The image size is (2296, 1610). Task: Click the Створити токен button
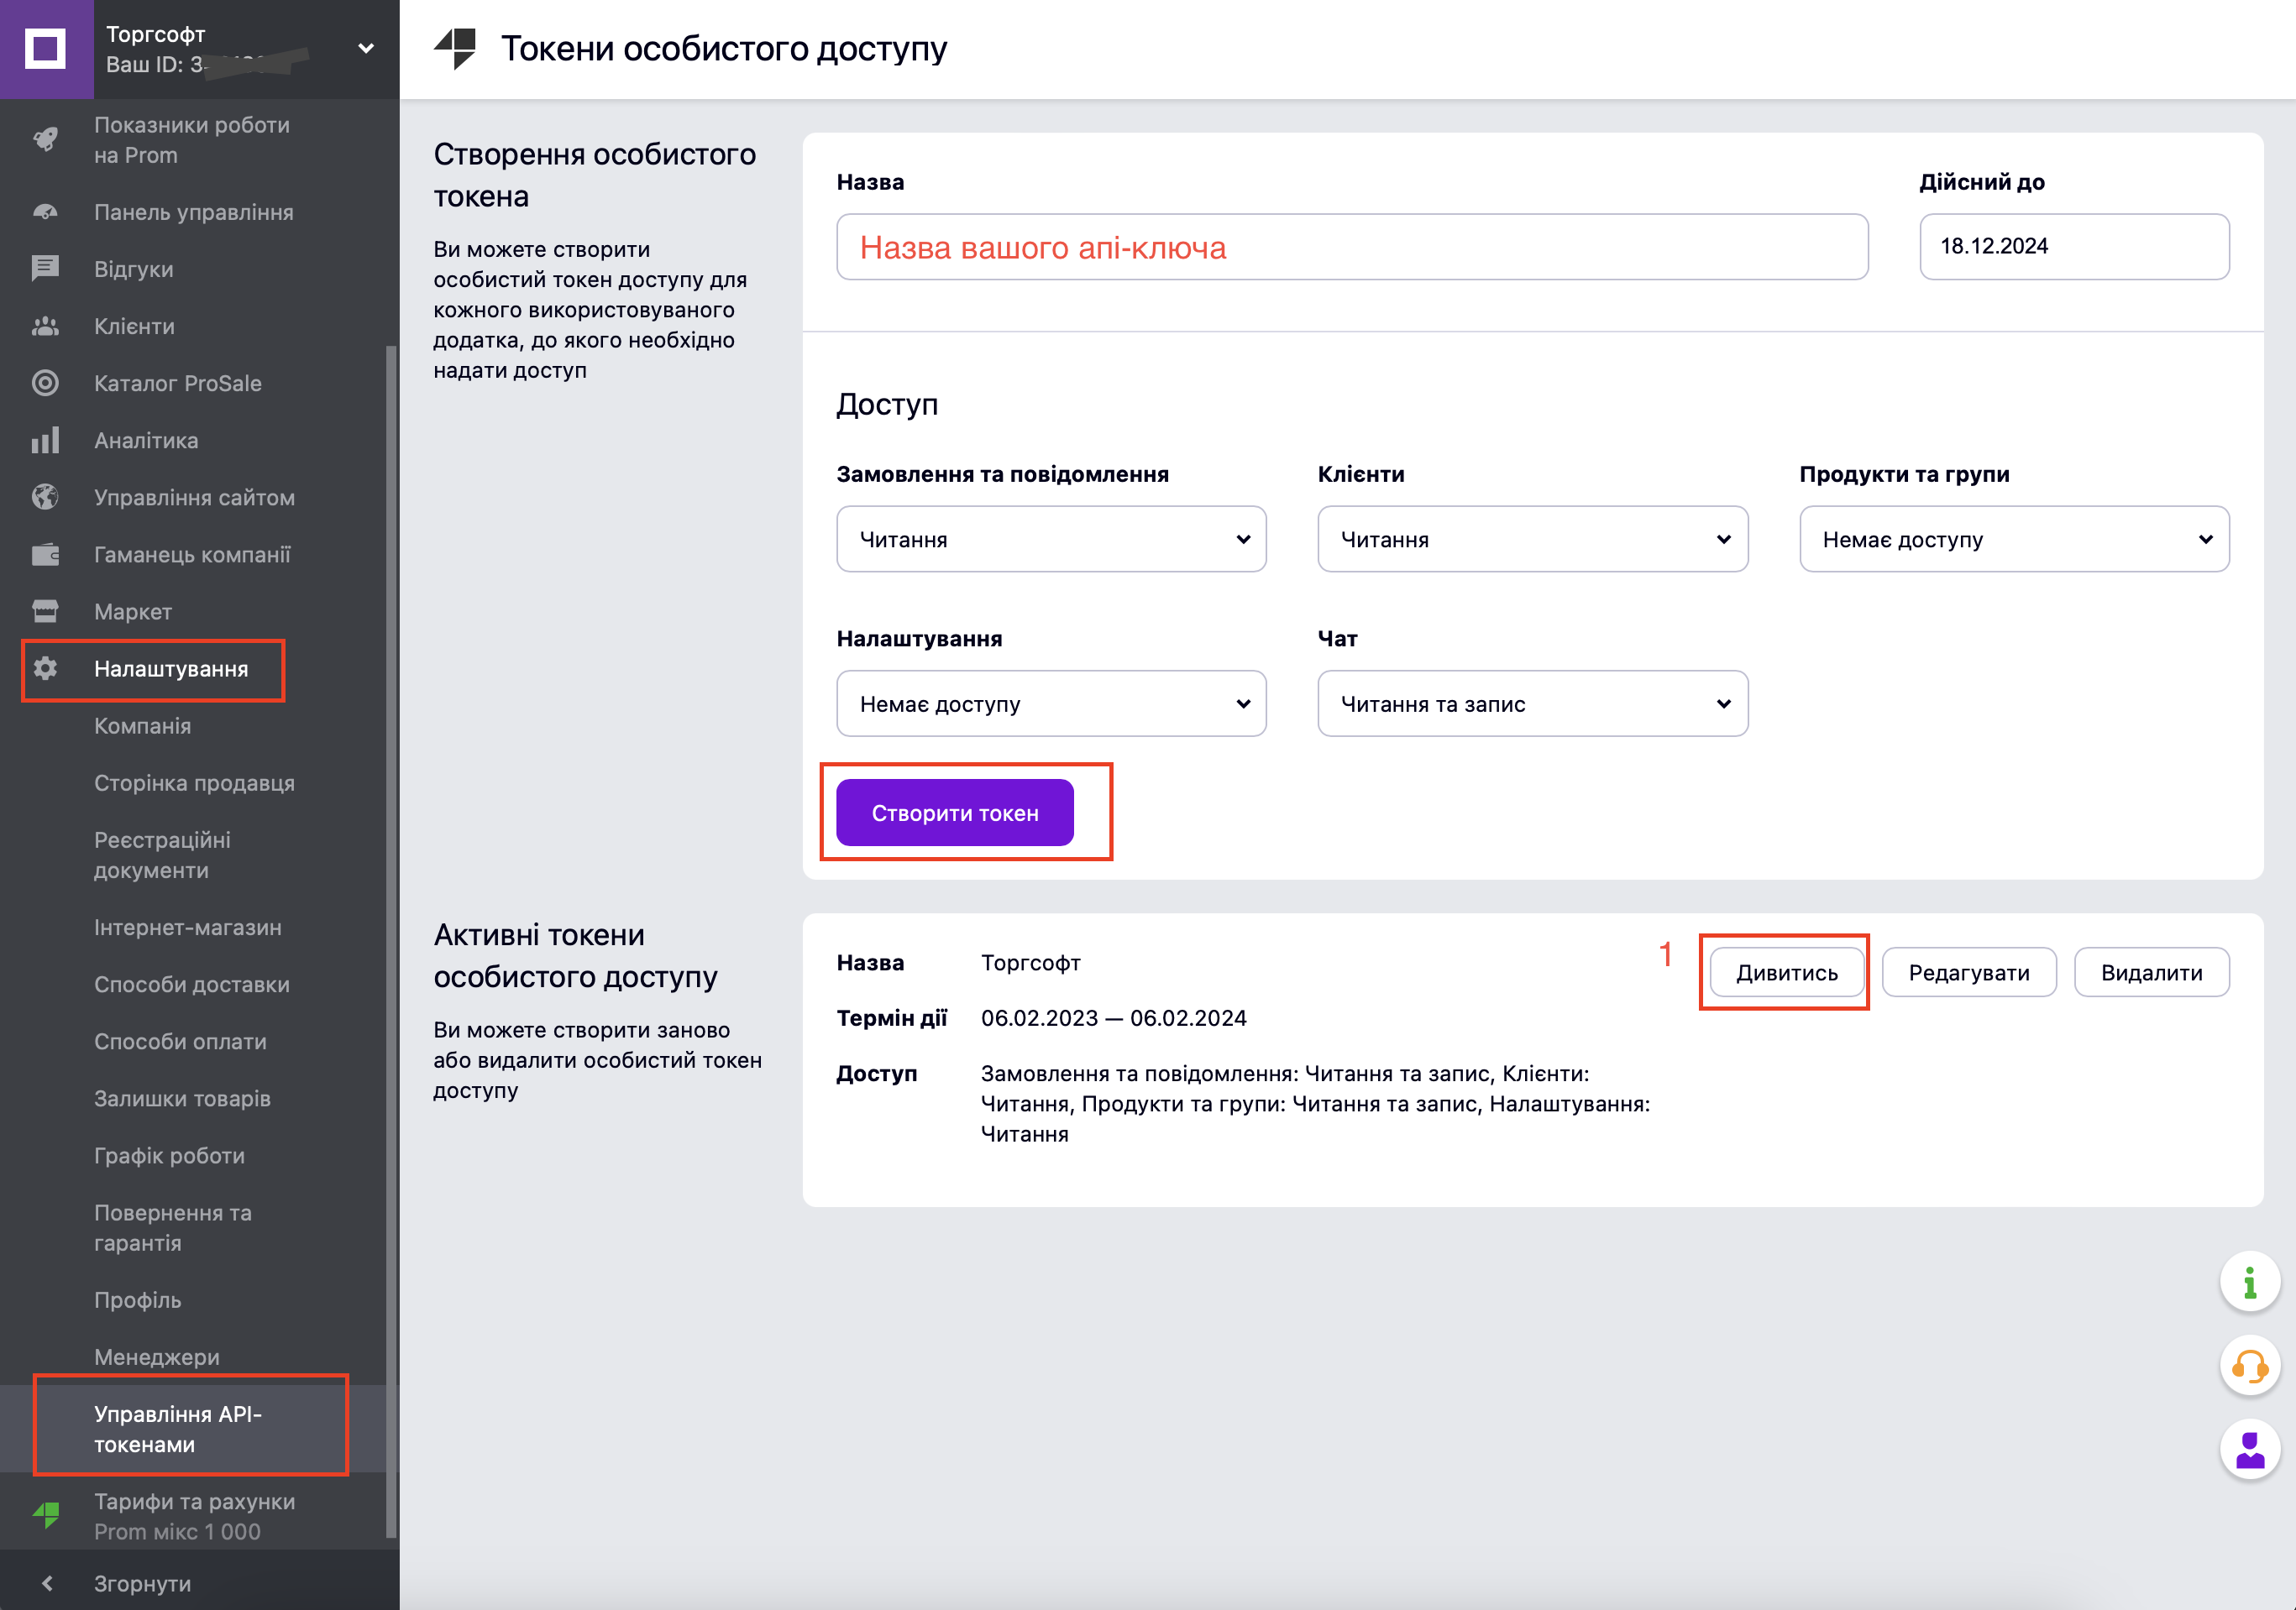coord(955,813)
